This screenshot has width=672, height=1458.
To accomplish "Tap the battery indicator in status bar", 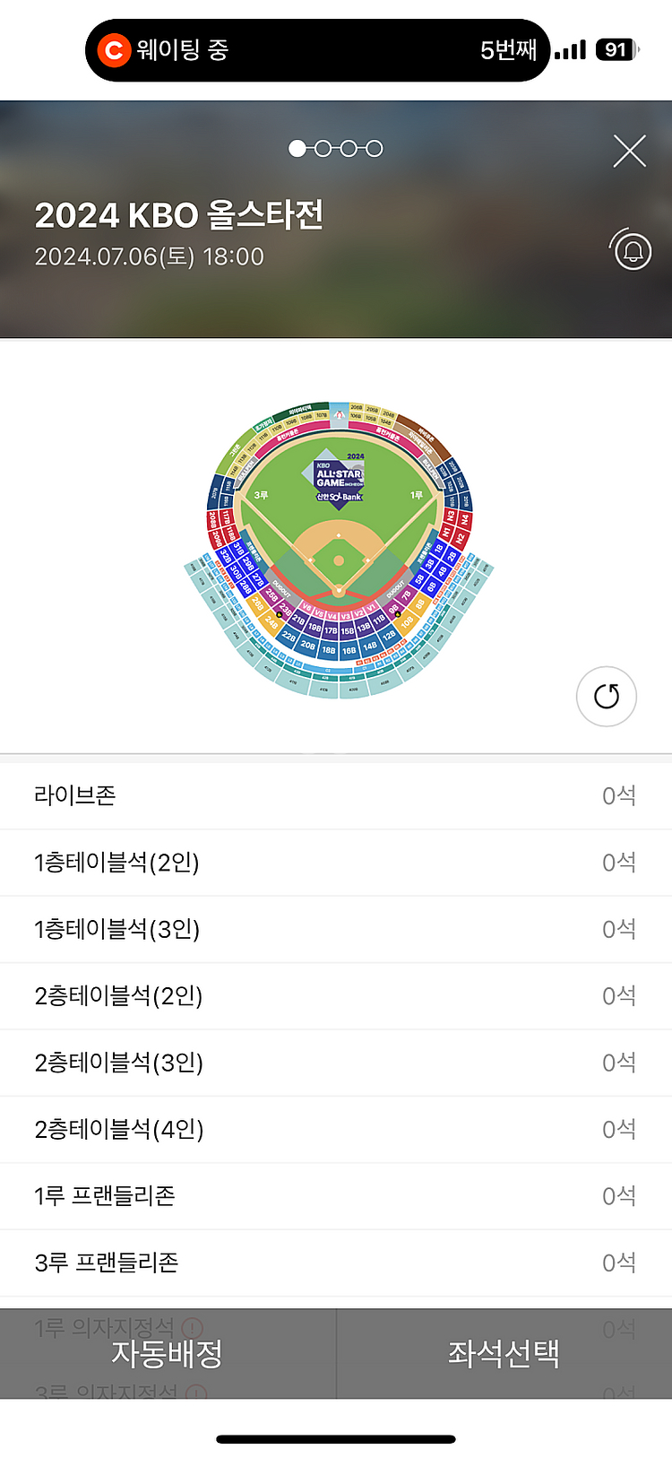I will coord(616,50).
